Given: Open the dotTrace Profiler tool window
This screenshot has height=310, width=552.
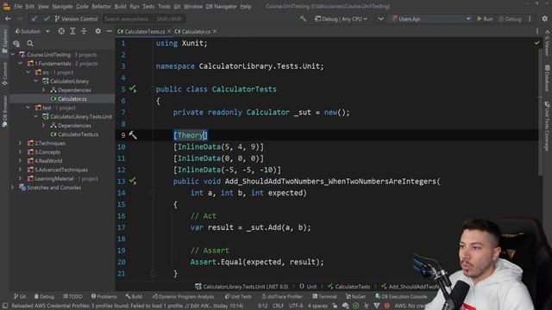Looking at the screenshot, I should pyautogui.click(x=282, y=296).
